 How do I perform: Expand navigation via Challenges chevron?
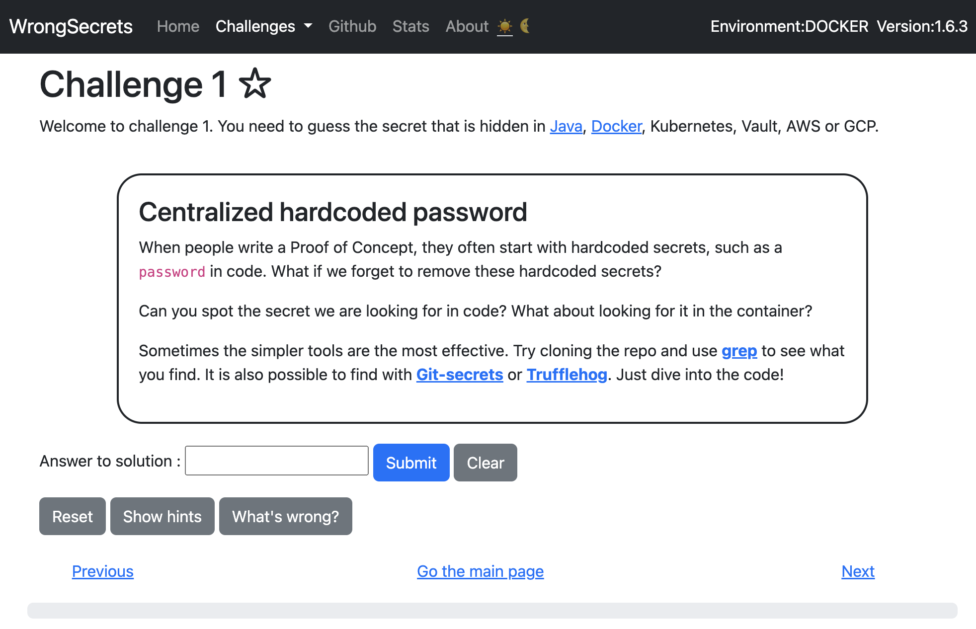tap(307, 26)
